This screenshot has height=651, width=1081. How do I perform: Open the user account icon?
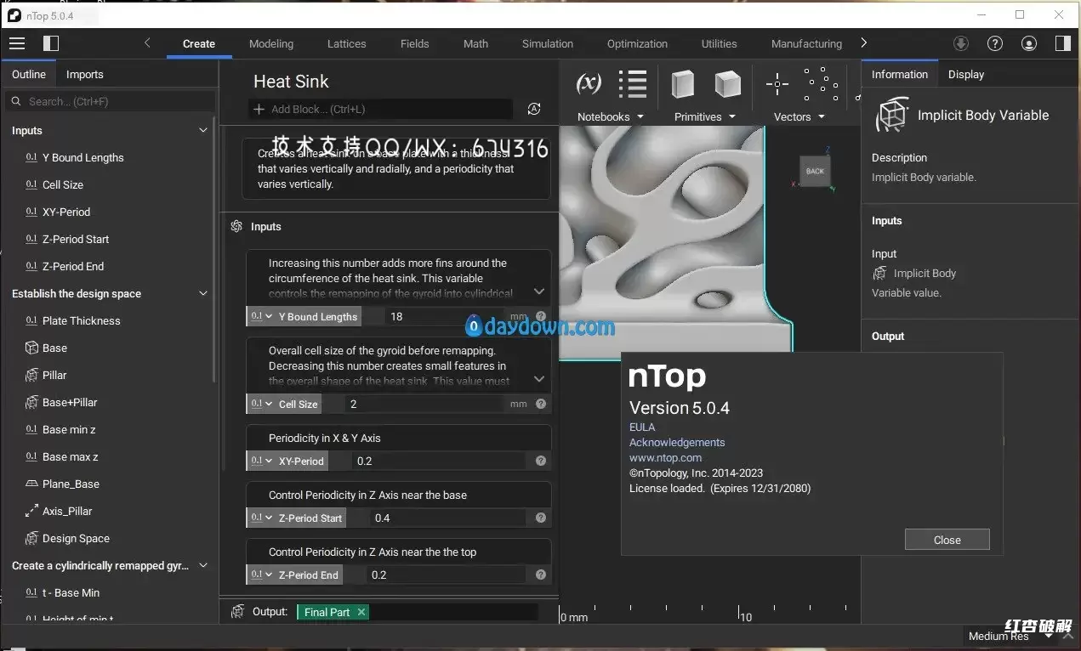tap(1029, 43)
